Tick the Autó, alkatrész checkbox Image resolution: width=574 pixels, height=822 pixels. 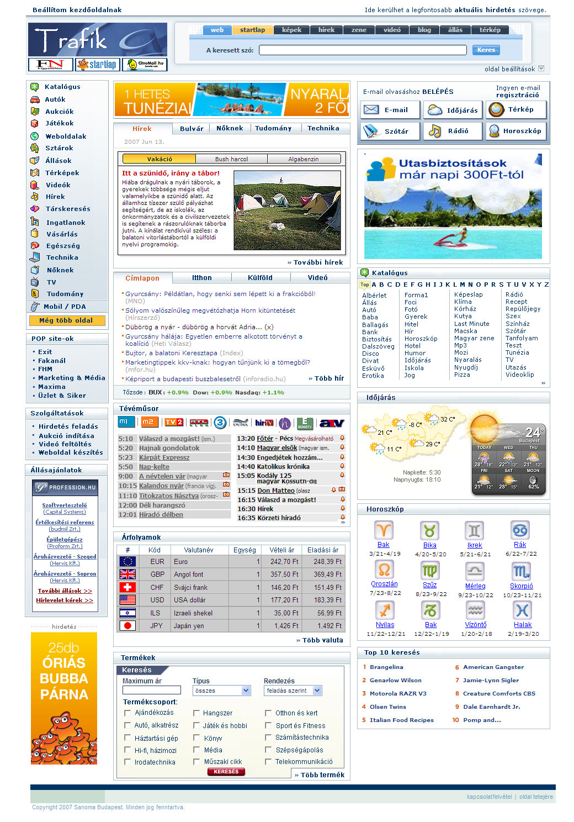coord(127,725)
